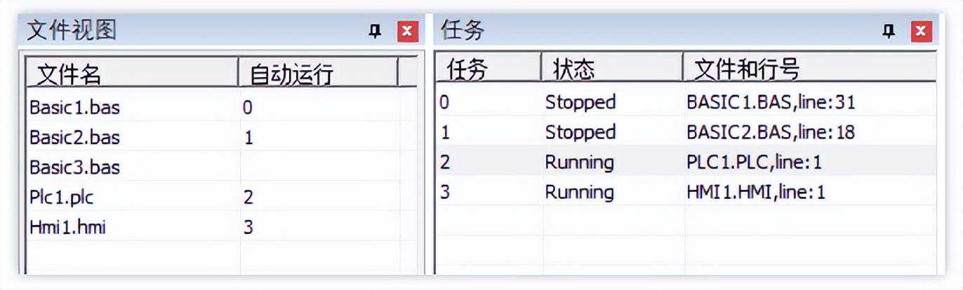Open the Basic3.bas file entry
The width and height of the screenshot is (963, 290).
point(74,167)
